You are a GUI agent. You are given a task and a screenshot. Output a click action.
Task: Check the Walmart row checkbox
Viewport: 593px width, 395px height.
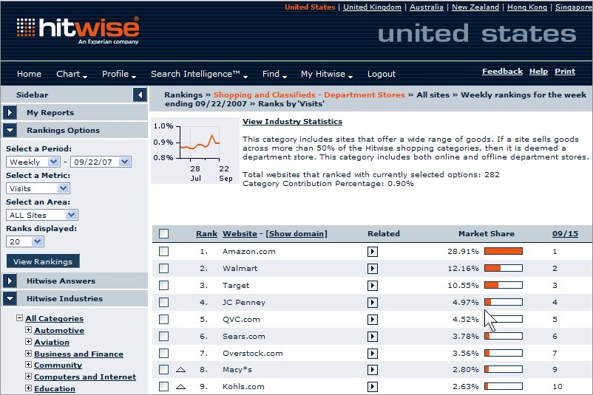pyautogui.click(x=163, y=269)
